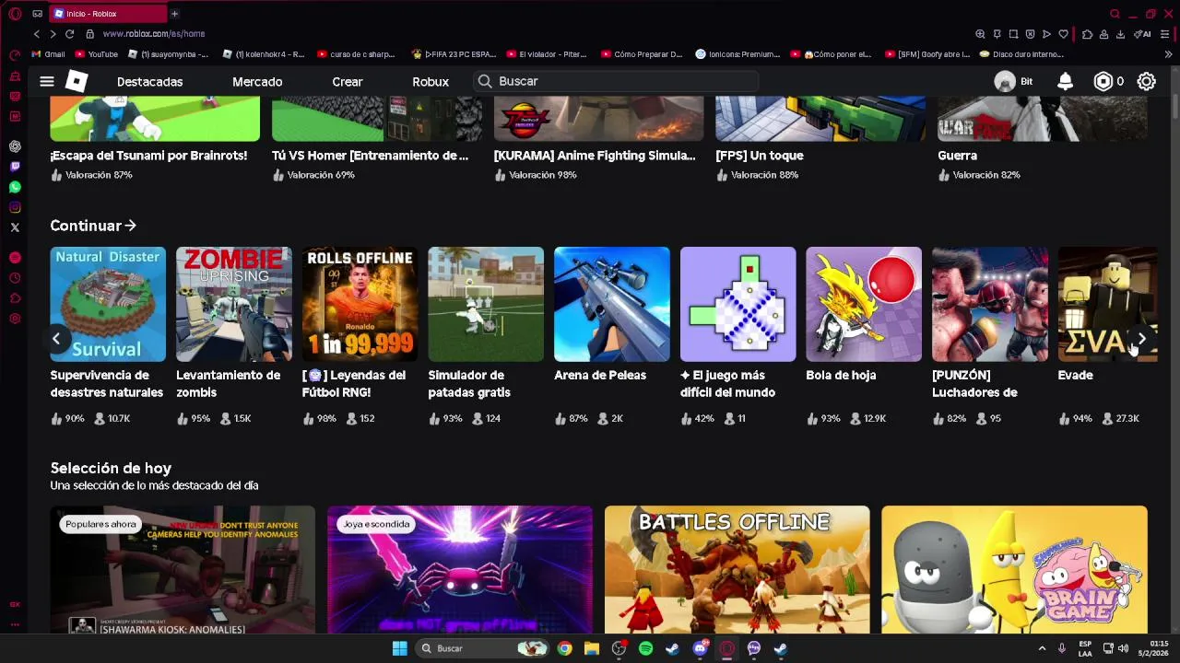Open Natural Disaster Survival thumbnail
1180x663 pixels.
(x=108, y=304)
